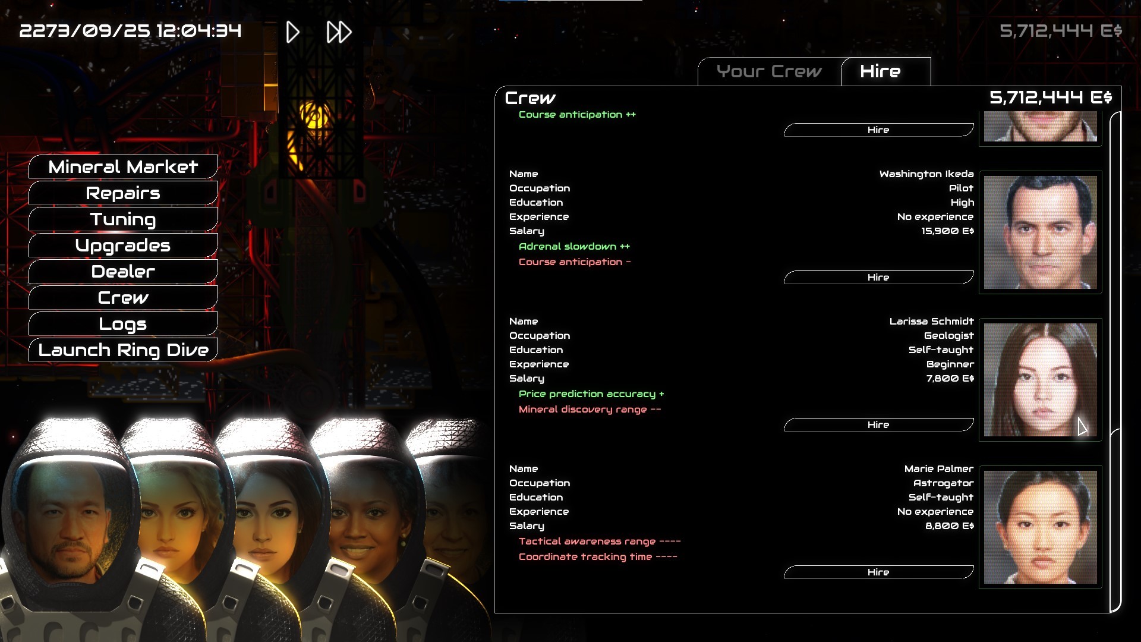
Task: Click the crew list scrollbar
Action: 1115,361
